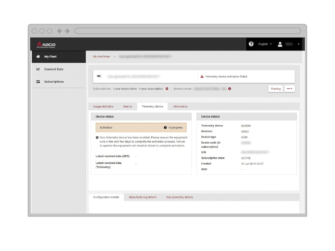335x251 pixels.
Task: Open Subscriptions in sidebar
Action: pyautogui.click(x=59, y=82)
